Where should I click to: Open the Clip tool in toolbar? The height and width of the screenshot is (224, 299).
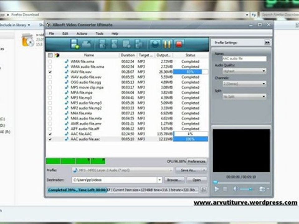[x=103, y=44]
